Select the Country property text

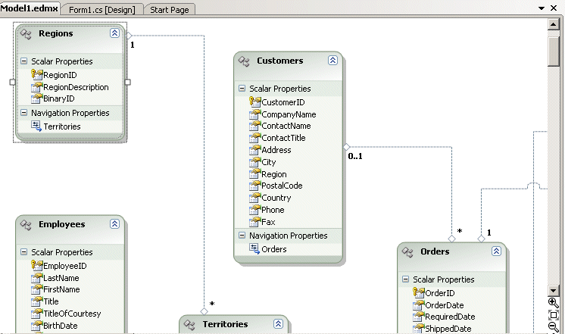tap(276, 198)
